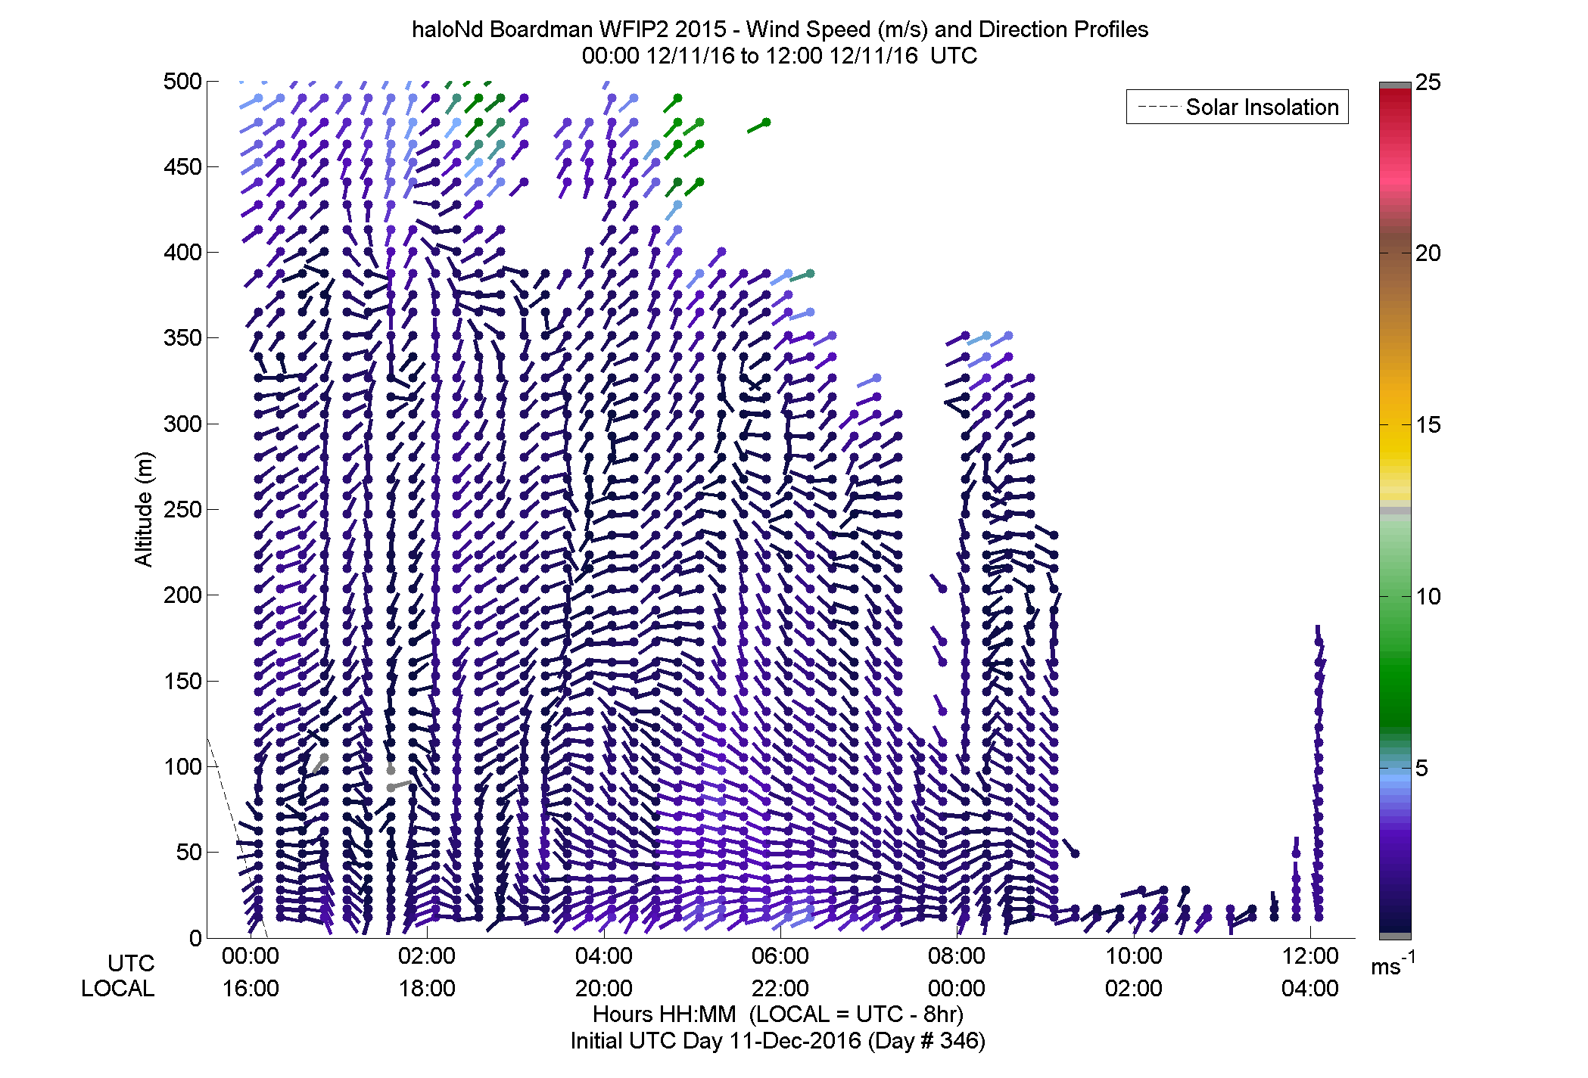Click the UTC time tick '06:00'
Image resolution: width=1588 pixels, height=1078 pixels.
(780, 956)
